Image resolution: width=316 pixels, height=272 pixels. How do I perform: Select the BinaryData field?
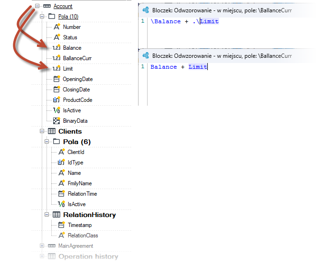coord(75,121)
